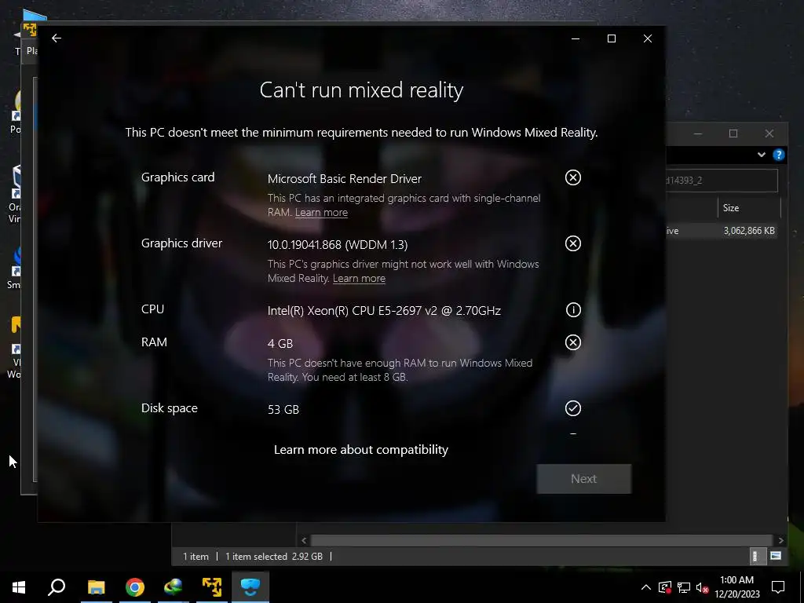Maximize the Mixed Reality Portal window
The image size is (804, 603).
click(611, 38)
